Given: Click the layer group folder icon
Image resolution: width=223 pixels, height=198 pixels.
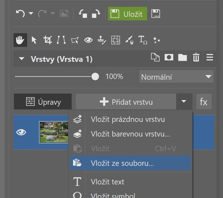Looking at the screenshot, I should click(183, 58).
